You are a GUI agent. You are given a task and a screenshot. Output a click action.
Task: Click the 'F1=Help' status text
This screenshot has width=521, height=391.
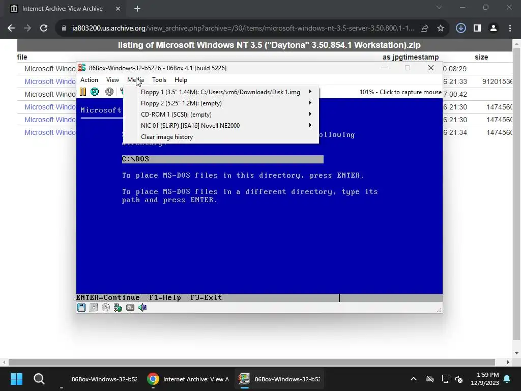coord(165,297)
